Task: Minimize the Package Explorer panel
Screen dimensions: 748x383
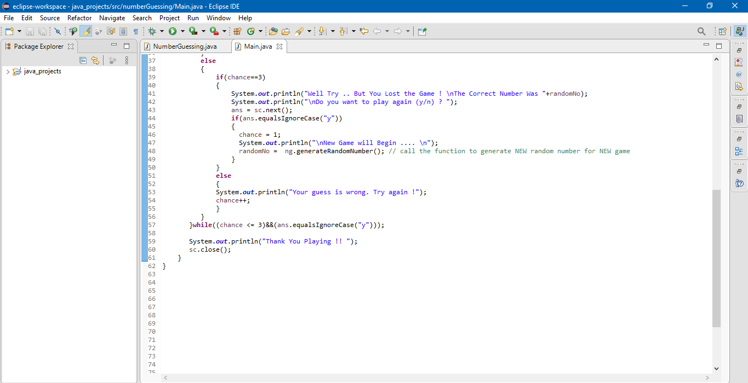Action: (114, 45)
